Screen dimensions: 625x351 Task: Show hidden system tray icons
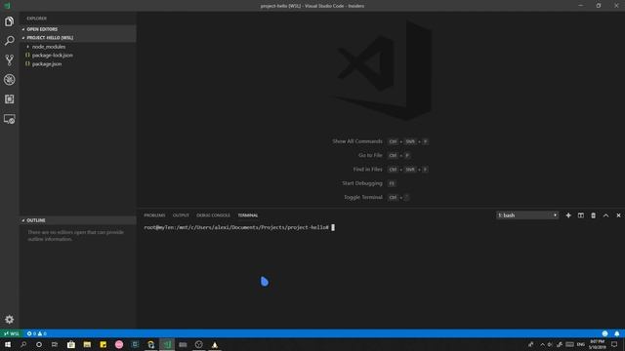pyautogui.click(x=542, y=344)
